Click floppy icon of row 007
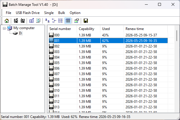The image size is (180, 120). click(x=51, y=74)
